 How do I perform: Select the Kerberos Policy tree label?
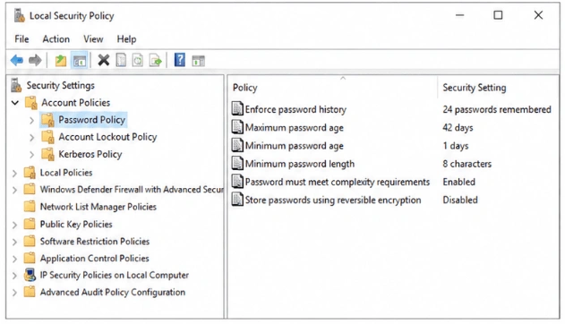90,154
